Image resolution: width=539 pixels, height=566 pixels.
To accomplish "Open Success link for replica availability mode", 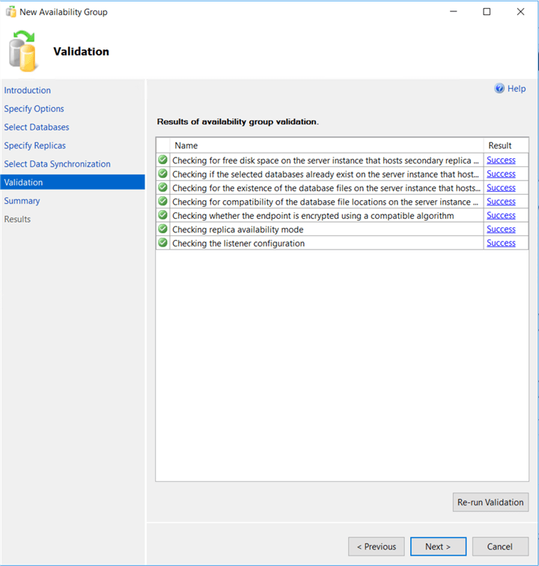I will pyautogui.click(x=501, y=229).
